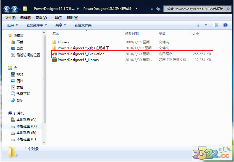Toggle the preview pane
The image size is (234, 162).
click(215, 25)
